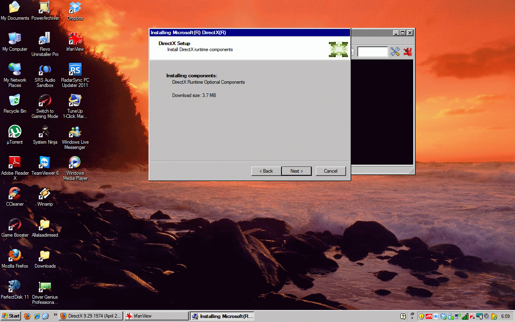
Task: Click Switch to Gaming Mode shortcut
Action: click(45, 106)
